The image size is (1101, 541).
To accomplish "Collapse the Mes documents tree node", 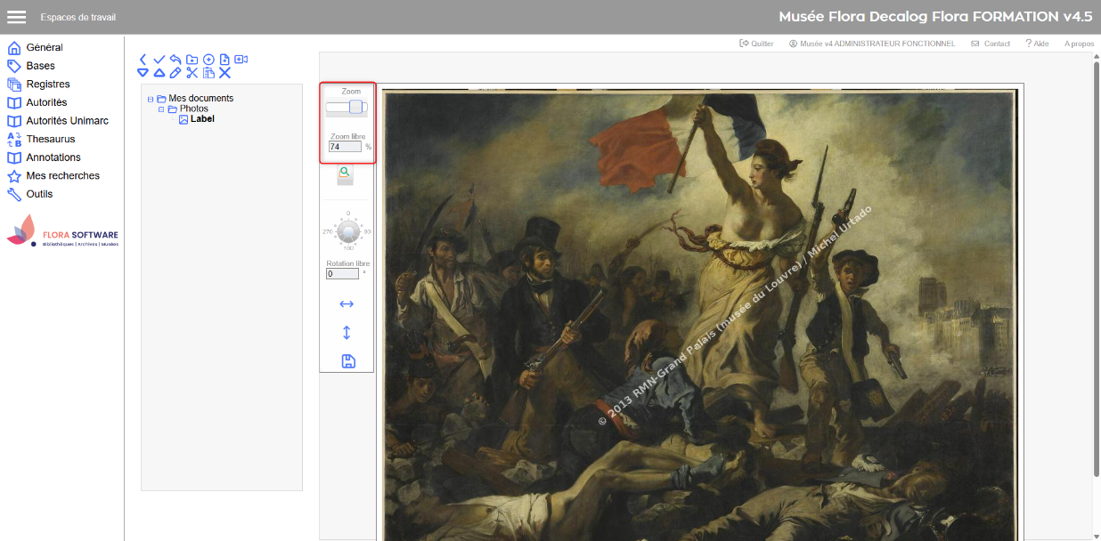I will [151, 99].
